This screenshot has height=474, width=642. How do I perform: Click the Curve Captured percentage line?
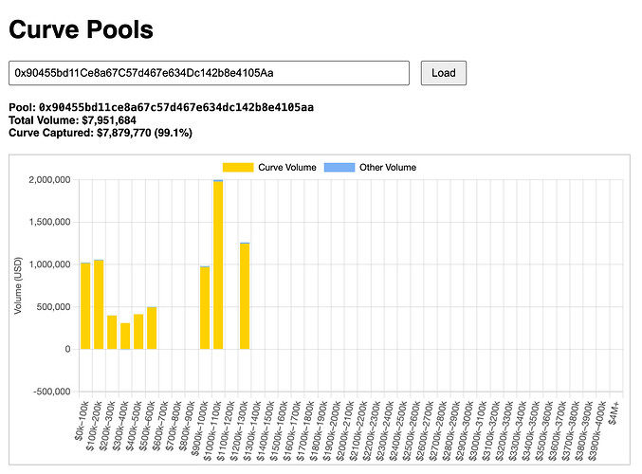pos(100,134)
